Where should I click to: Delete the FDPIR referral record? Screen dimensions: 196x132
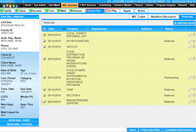coord(194,59)
